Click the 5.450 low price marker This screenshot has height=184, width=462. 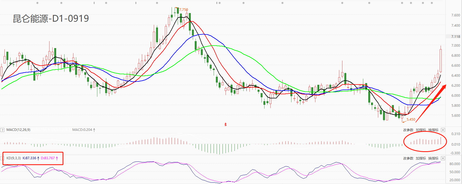[x=411, y=120]
